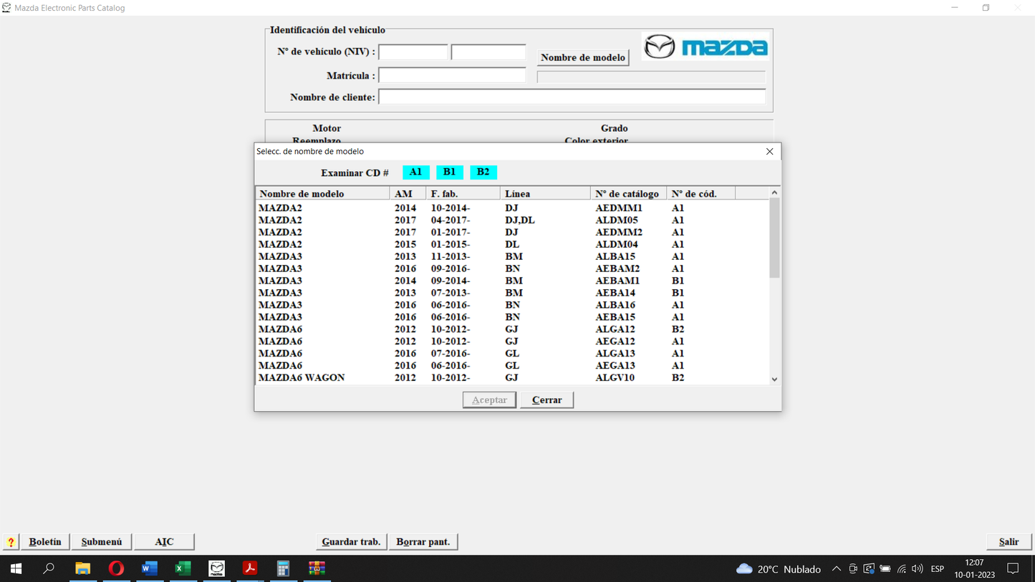Screen dimensions: 1035x582
Task: Switch to Microsoft Word in taskbar
Action: click(x=150, y=569)
